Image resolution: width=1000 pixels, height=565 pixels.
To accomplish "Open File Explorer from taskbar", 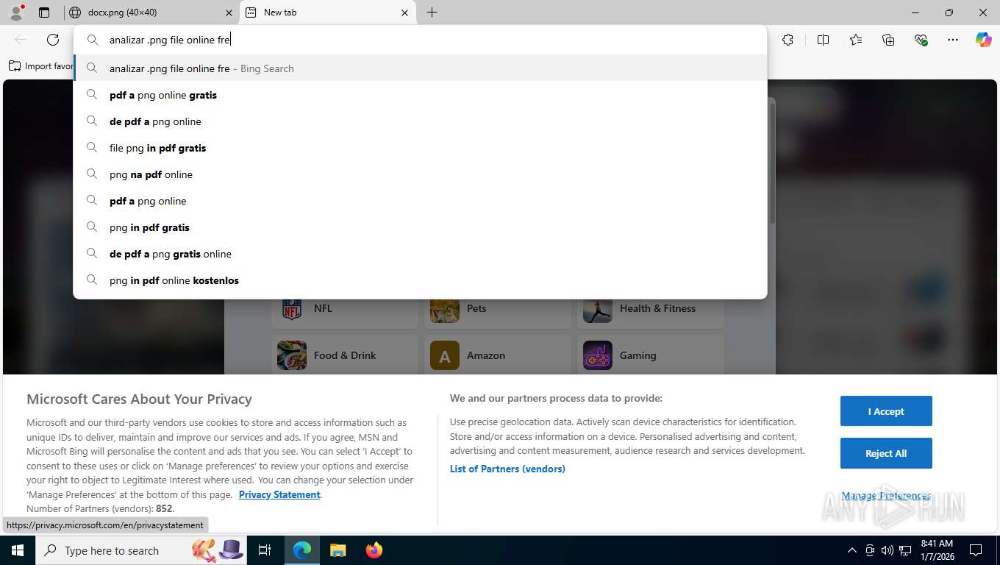I will (337, 550).
